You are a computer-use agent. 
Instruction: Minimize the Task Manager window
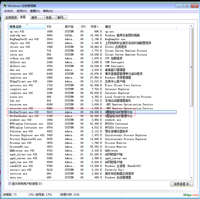point(179,6)
